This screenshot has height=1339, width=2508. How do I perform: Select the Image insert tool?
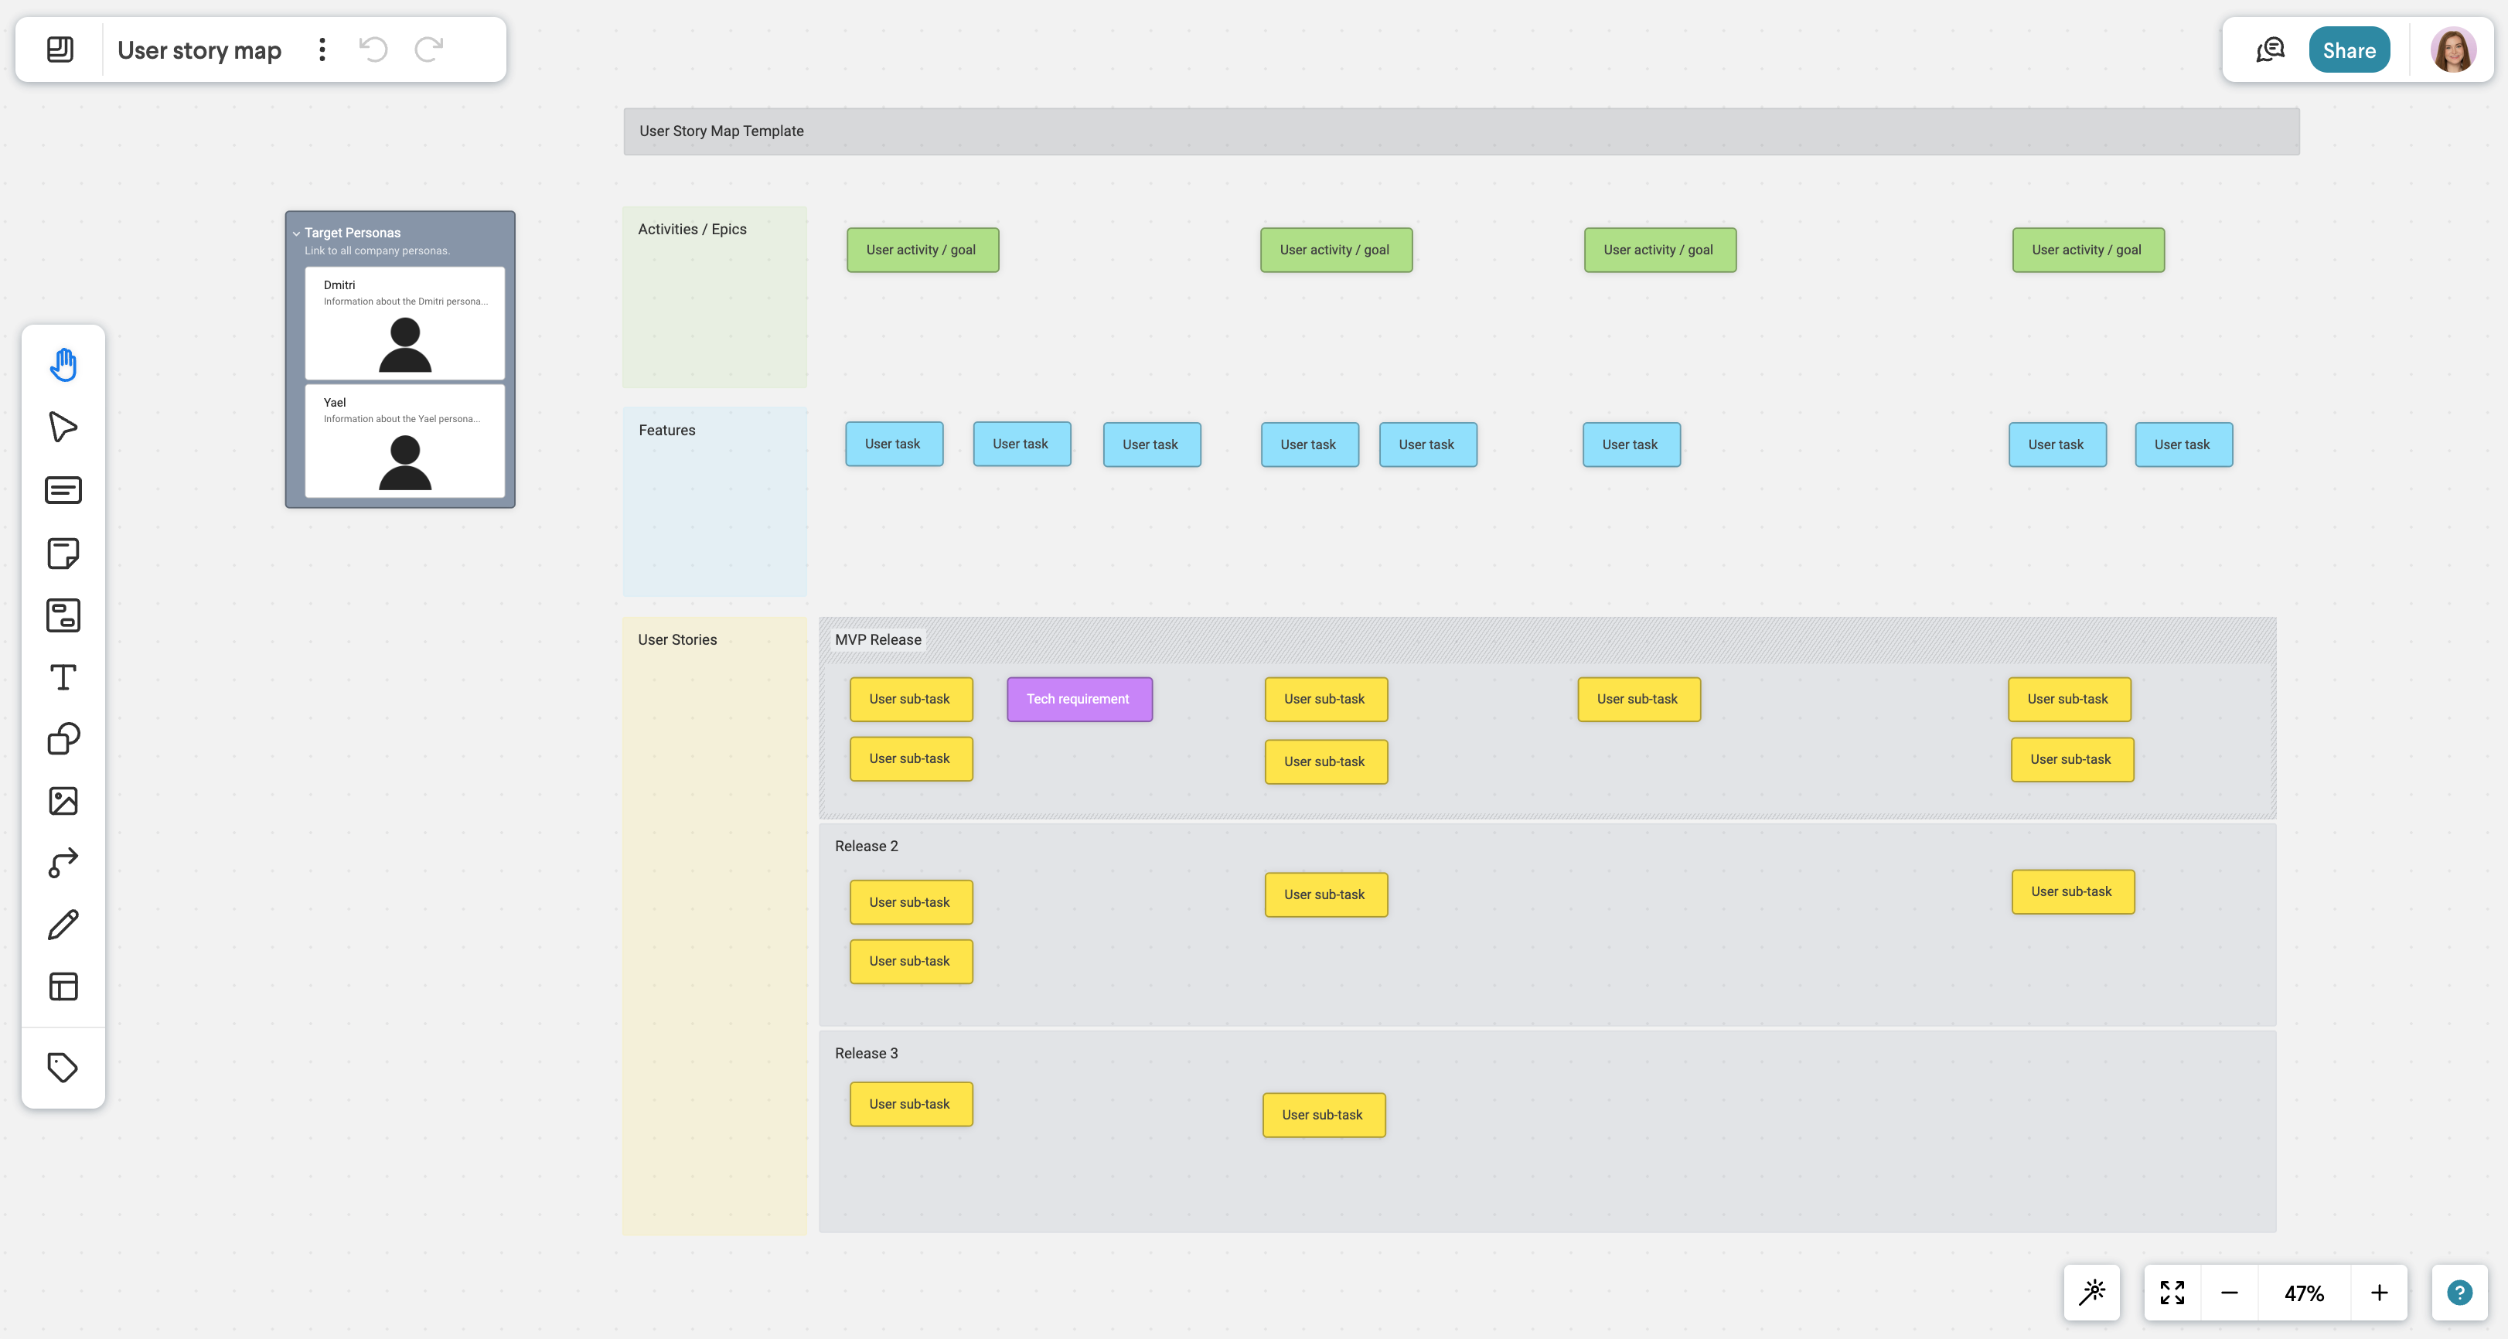63,800
